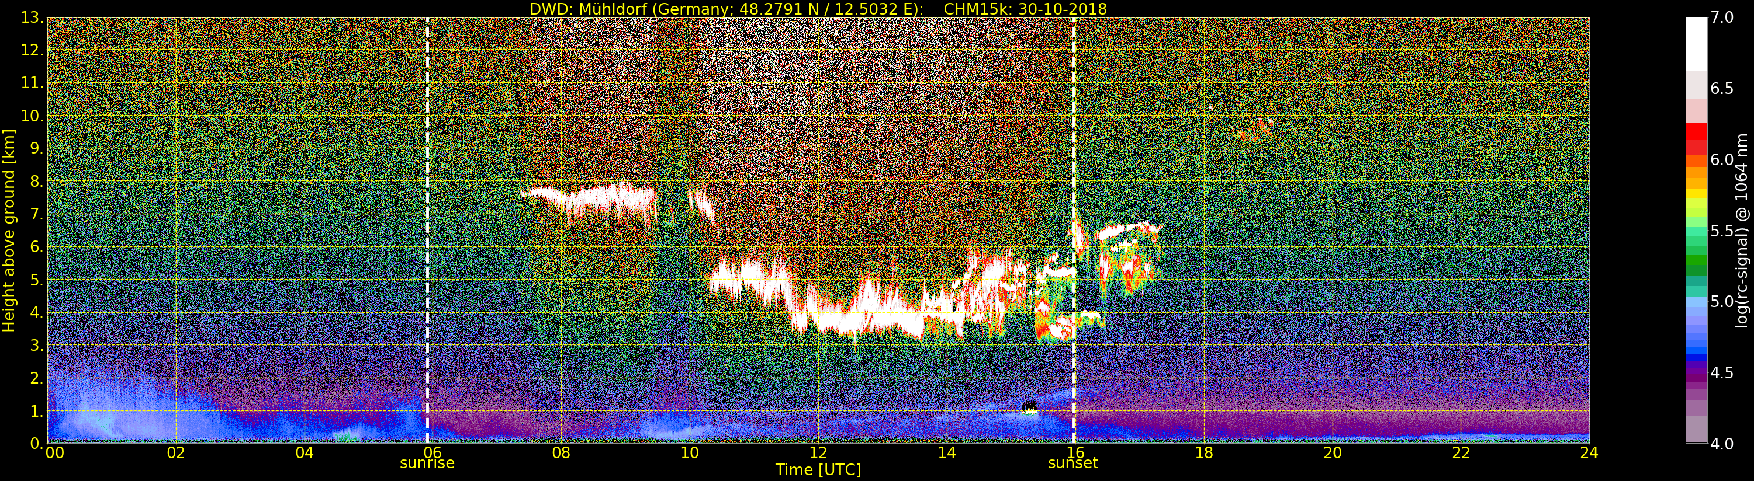Click the x-axis tick label '06'
This screenshot has height=481, width=1754.
(x=433, y=453)
